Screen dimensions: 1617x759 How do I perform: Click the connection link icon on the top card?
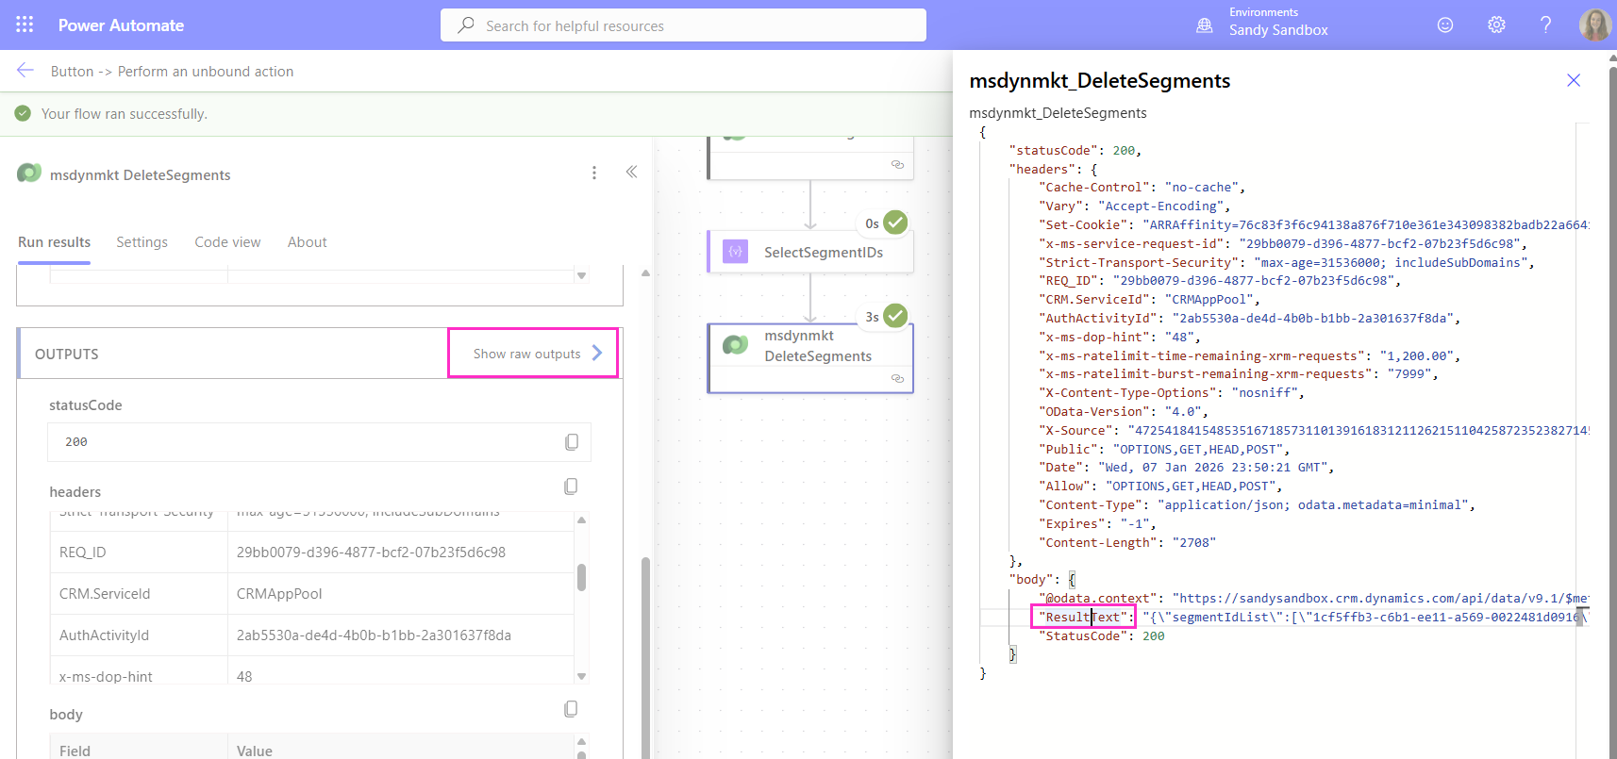(x=897, y=164)
